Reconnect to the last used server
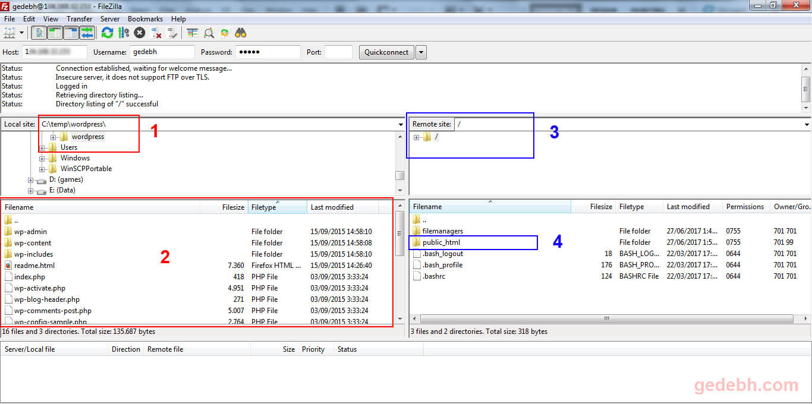The image size is (812, 404). coord(172,33)
